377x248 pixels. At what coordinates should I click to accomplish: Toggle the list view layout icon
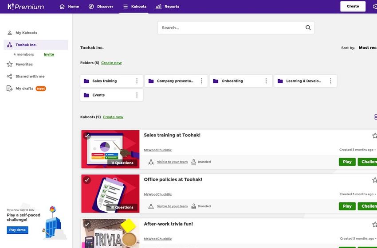pos(376,117)
